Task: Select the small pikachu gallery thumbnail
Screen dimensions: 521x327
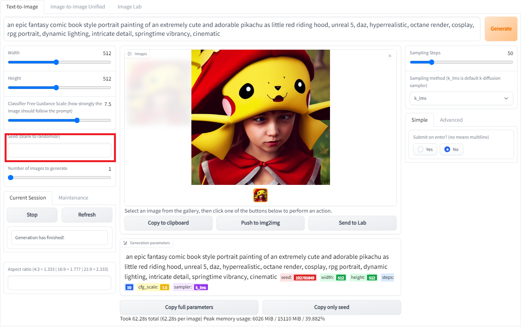Action: [260, 195]
